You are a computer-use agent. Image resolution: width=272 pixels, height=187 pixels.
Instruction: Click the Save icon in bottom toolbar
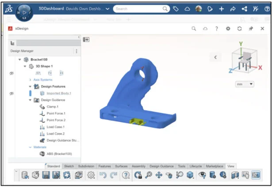click(46, 175)
